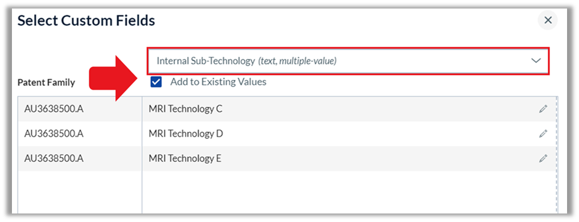The image size is (579, 222).
Task: Click pencil icon for MRI Technology D
Action: point(543,134)
